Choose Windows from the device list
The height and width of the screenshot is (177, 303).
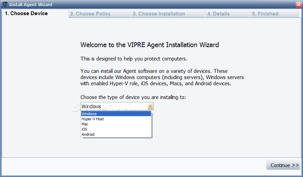click(x=116, y=114)
